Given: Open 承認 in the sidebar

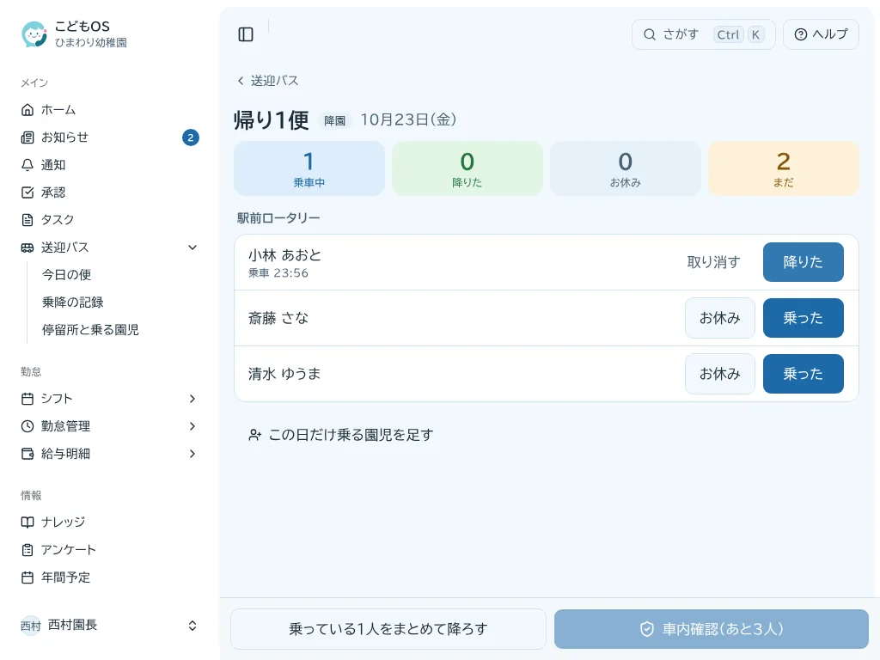Looking at the screenshot, I should point(53,192).
